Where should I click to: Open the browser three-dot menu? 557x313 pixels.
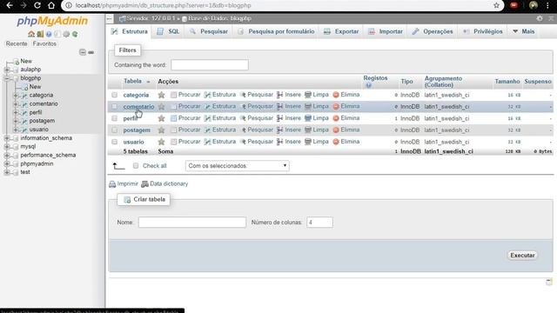point(547,5)
